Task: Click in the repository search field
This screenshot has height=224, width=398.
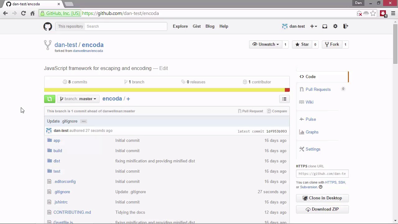Action: [x=126, y=26]
